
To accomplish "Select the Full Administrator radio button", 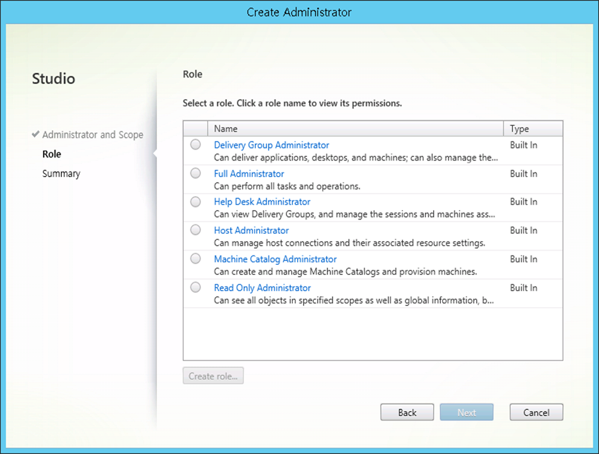I will click(x=196, y=173).
